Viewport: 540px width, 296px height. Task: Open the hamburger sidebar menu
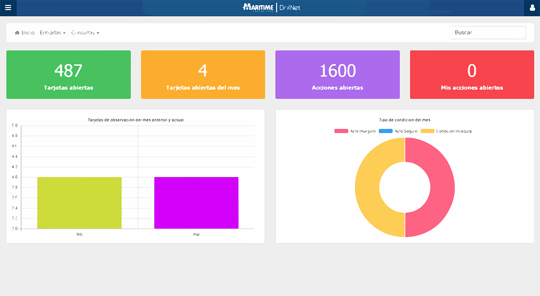tap(8, 8)
